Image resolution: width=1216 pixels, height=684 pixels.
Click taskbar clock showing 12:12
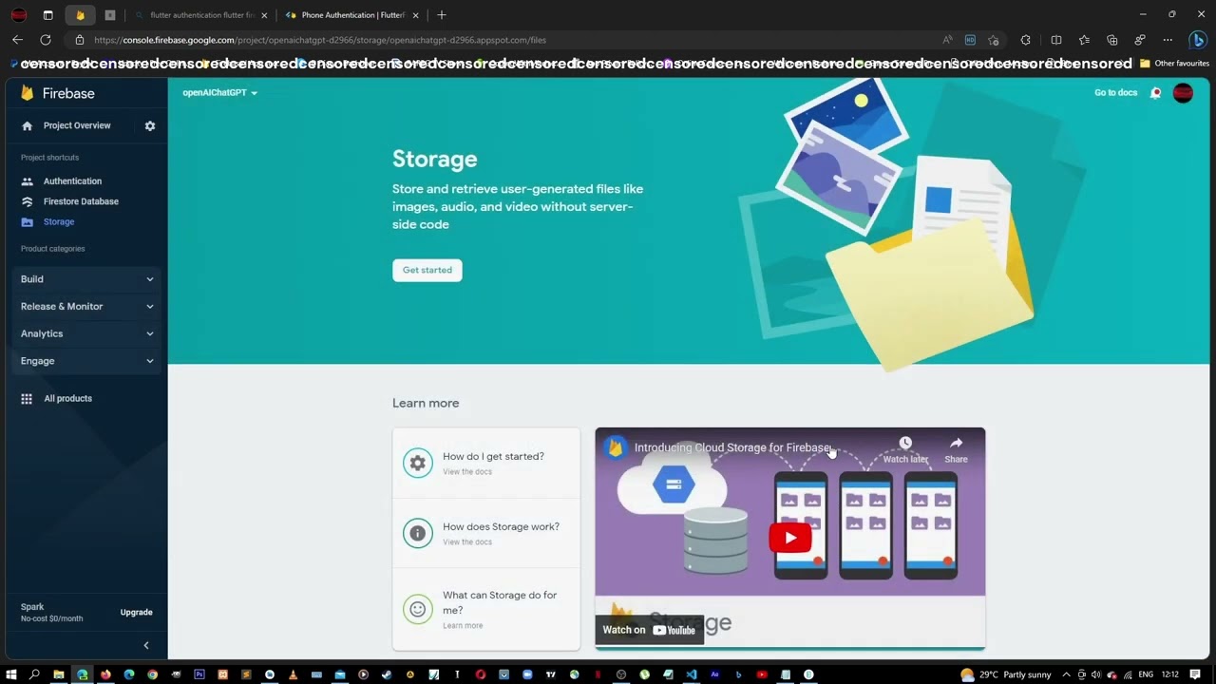click(x=1168, y=674)
